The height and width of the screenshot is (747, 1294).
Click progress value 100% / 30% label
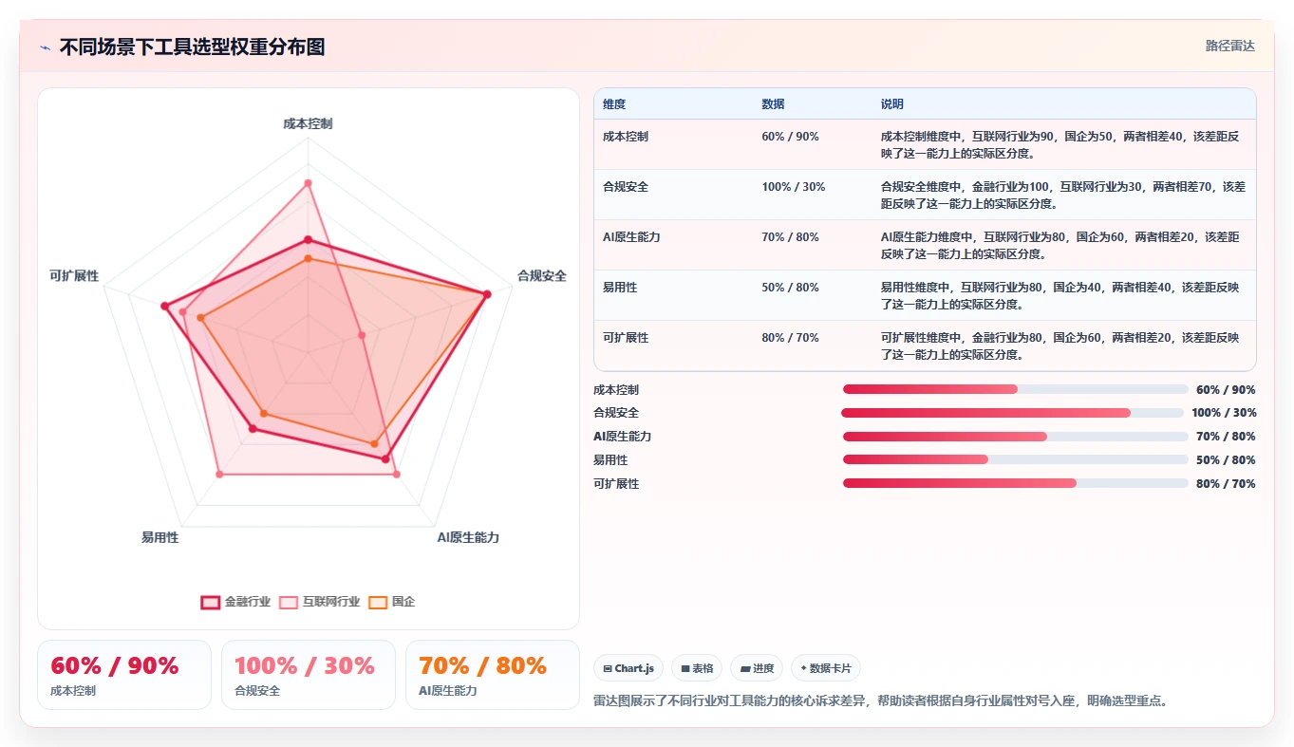tap(1224, 413)
